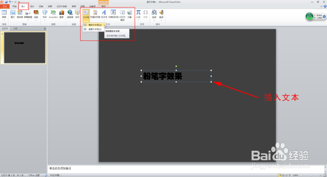Redo the action in quick access toolbar
327x177 pixels.
point(15,2)
